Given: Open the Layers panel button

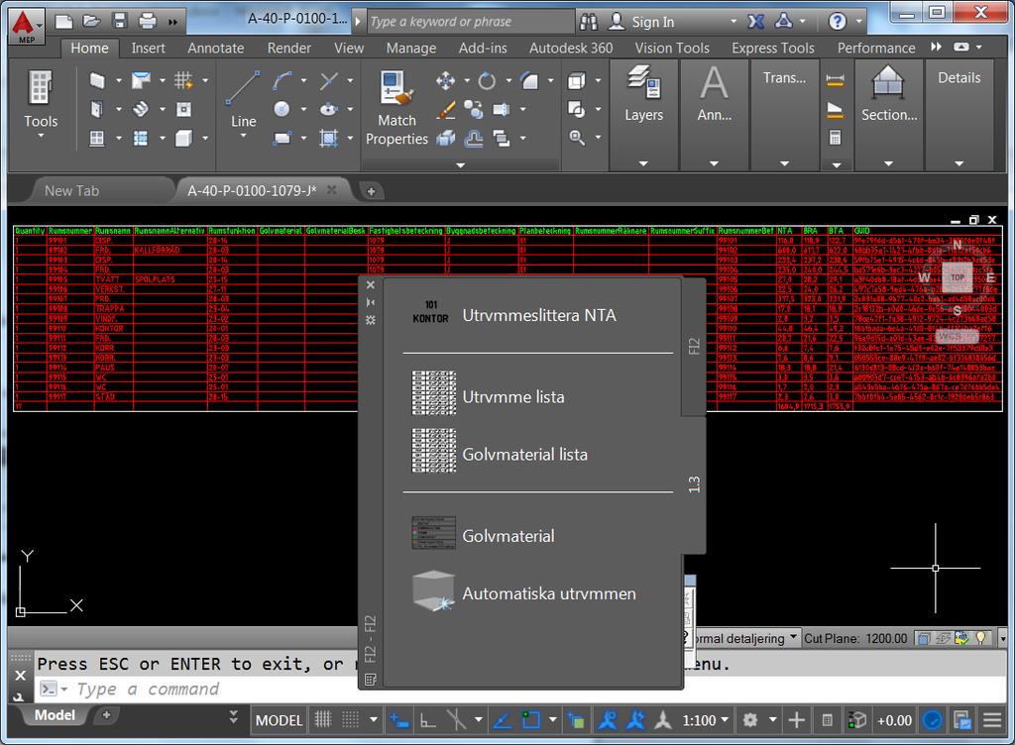Looking at the screenshot, I should (643, 94).
